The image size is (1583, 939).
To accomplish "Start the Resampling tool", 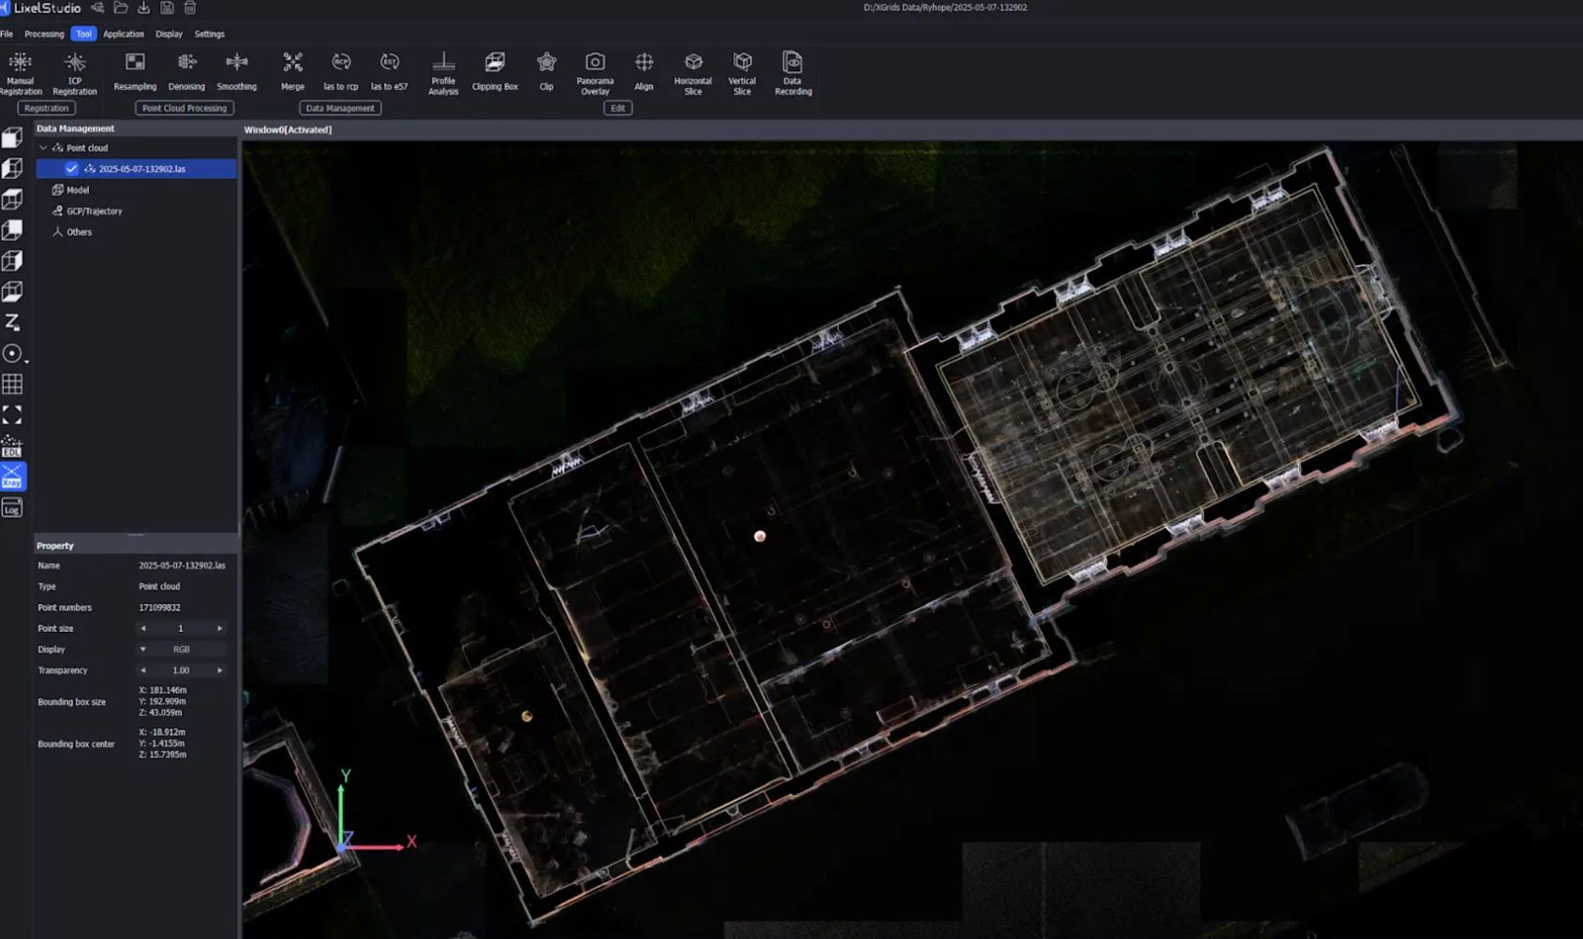I will coord(135,71).
